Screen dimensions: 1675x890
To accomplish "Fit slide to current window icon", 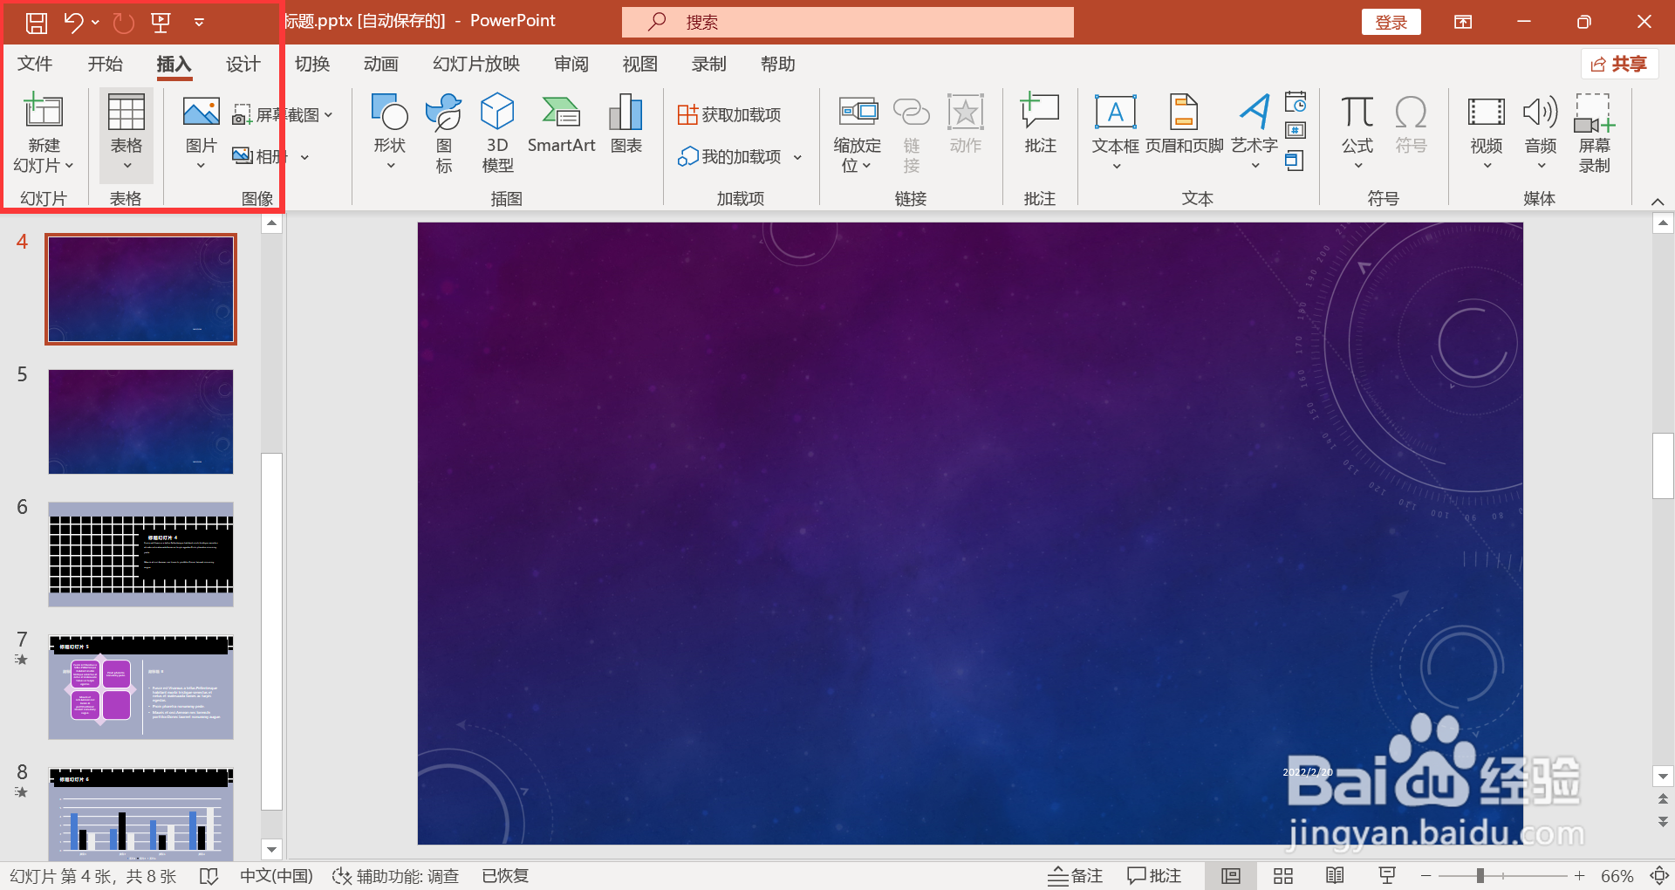I will tap(1659, 876).
